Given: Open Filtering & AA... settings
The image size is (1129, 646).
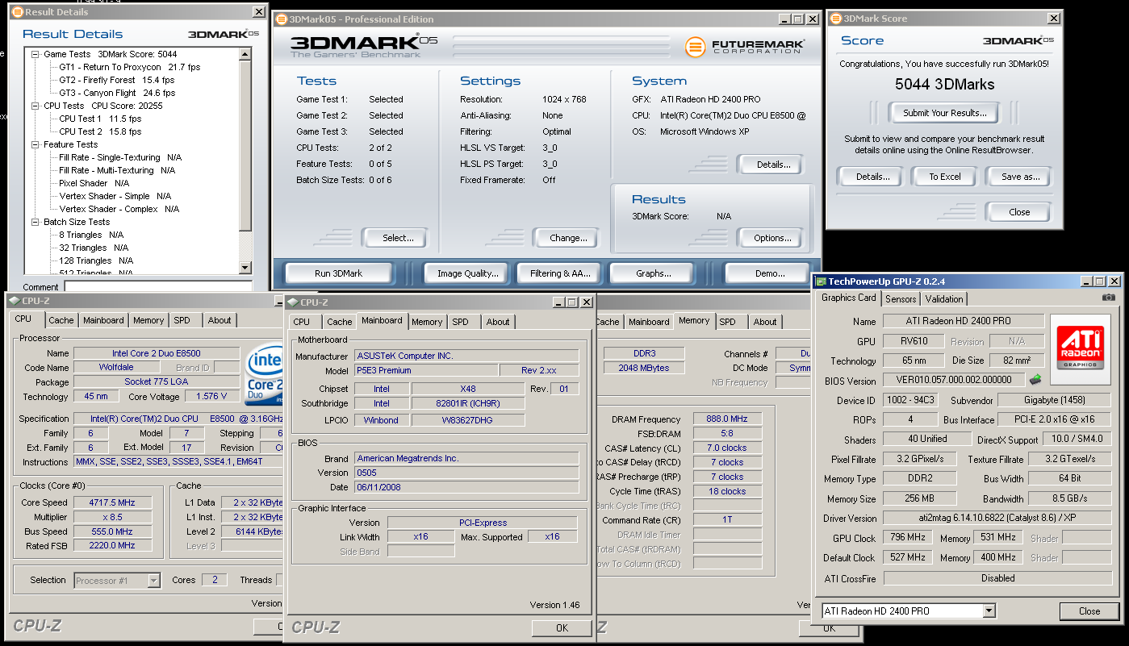Looking at the screenshot, I should (560, 273).
